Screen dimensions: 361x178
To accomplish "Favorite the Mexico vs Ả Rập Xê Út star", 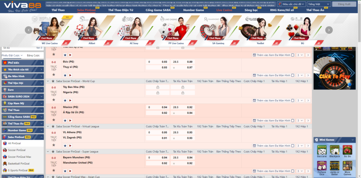I will pyautogui.click(x=65, y=120).
